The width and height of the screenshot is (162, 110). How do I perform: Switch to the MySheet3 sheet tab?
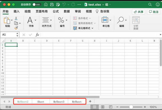click(x=59, y=102)
